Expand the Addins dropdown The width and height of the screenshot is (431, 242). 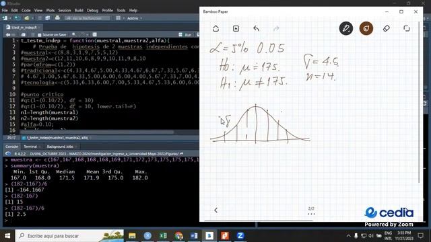pos(135,18)
